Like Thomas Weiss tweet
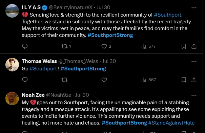This screenshot has height=133, width=205. [104, 80]
